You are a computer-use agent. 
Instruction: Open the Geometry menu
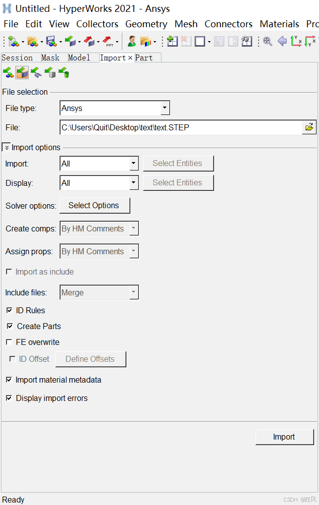147,24
